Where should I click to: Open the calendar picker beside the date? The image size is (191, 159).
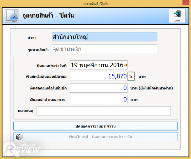click(x=125, y=65)
